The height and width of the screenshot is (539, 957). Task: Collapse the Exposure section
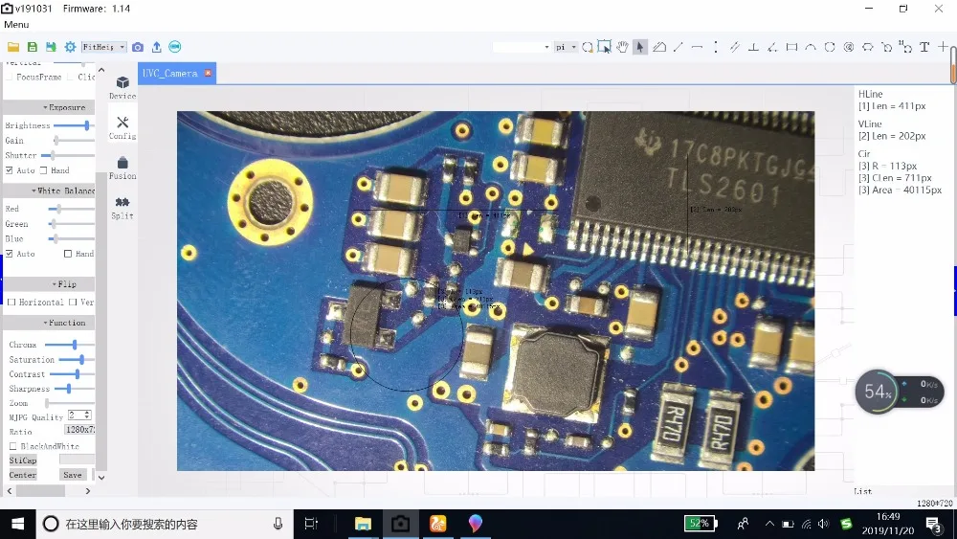tap(49, 107)
